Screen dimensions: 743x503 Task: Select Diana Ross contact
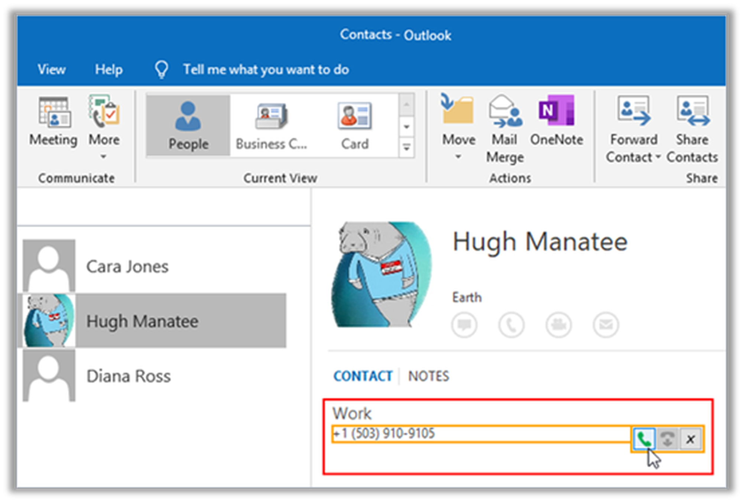pos(128,376)
